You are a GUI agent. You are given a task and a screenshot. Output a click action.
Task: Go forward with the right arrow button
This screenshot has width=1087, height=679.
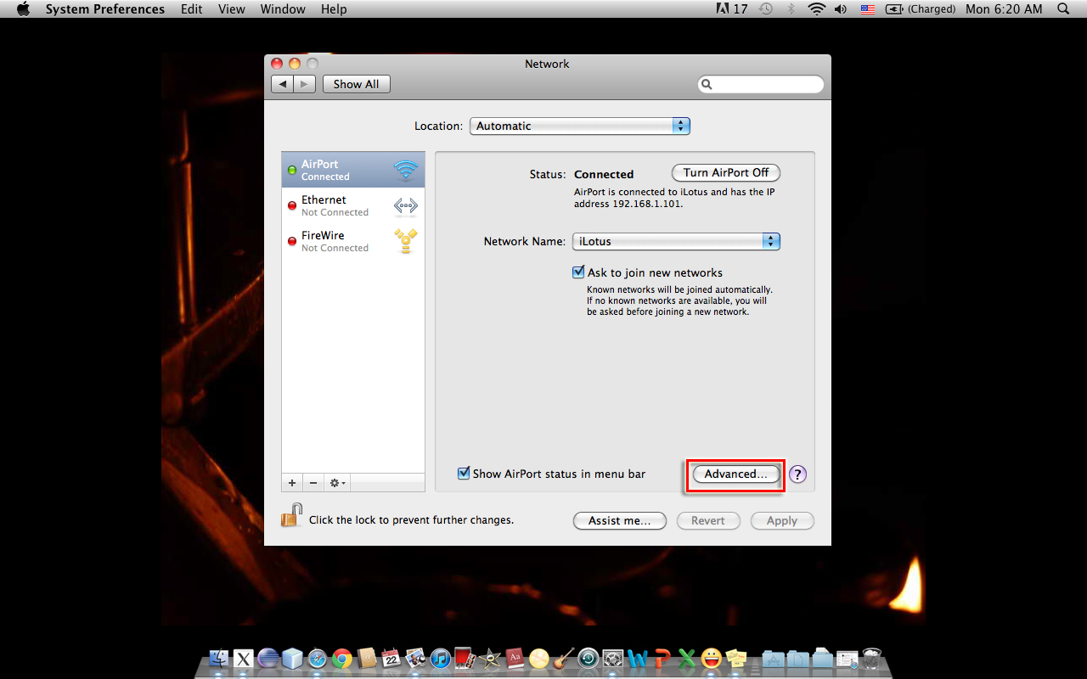click(305, 84)
